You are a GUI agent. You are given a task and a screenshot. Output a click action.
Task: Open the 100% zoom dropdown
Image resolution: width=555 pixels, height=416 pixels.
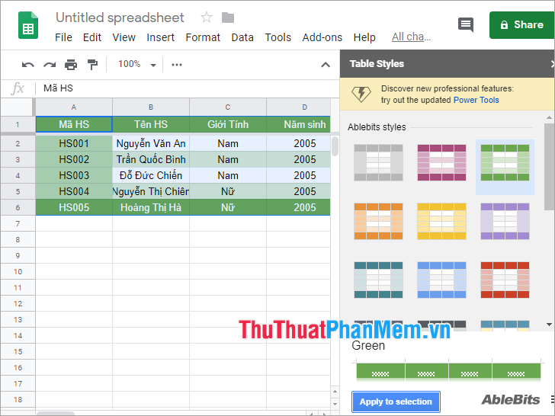click(x=137, y=64)
